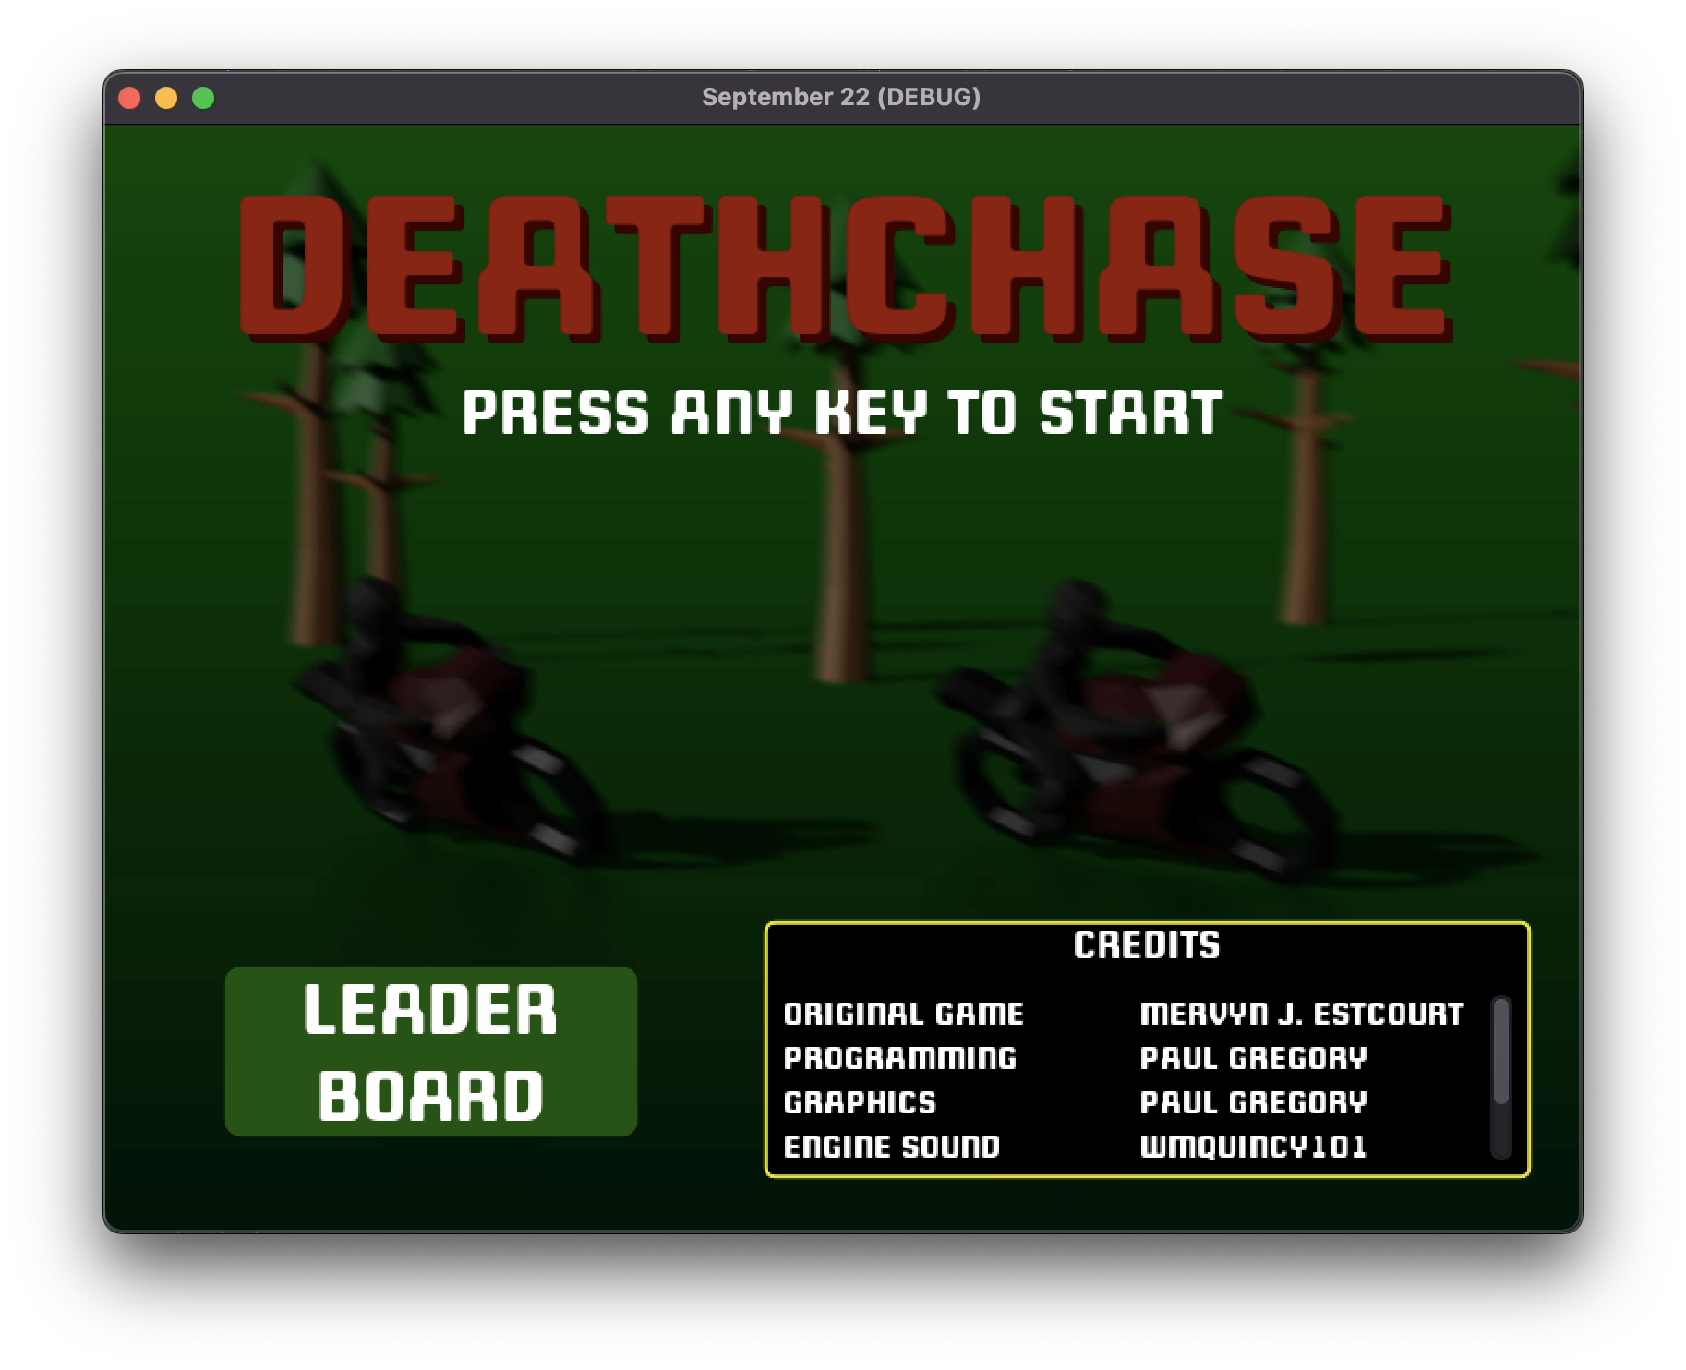Click the credits panel scrollbar thumb

[1500, 1051]
